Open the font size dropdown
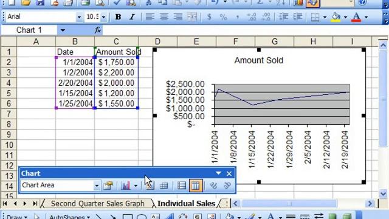 (x=103, y=17)
